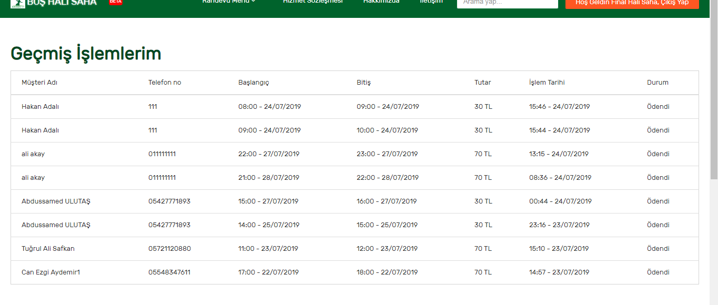Focus the Arama yap search field
The image size is (718, 305).
coord(508,3)
